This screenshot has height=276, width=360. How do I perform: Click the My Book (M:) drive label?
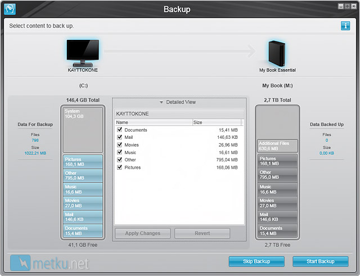coord(277,85)
